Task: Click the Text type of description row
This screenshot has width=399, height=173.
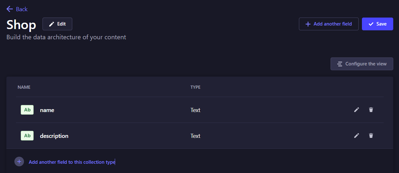Action: [195, 136]
